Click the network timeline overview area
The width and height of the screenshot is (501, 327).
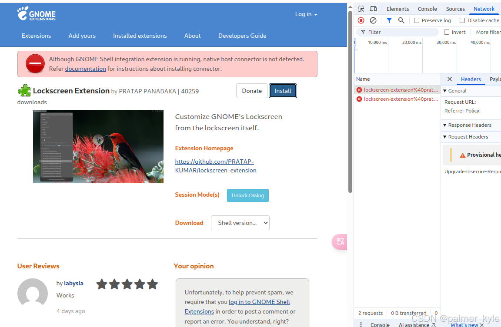tap(427, 56)
